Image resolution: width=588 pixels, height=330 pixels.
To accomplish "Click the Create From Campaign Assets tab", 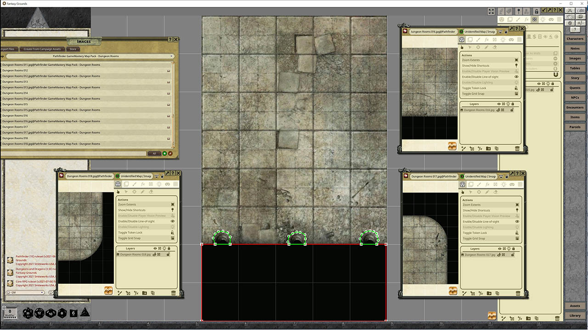I will pos(41,49).
